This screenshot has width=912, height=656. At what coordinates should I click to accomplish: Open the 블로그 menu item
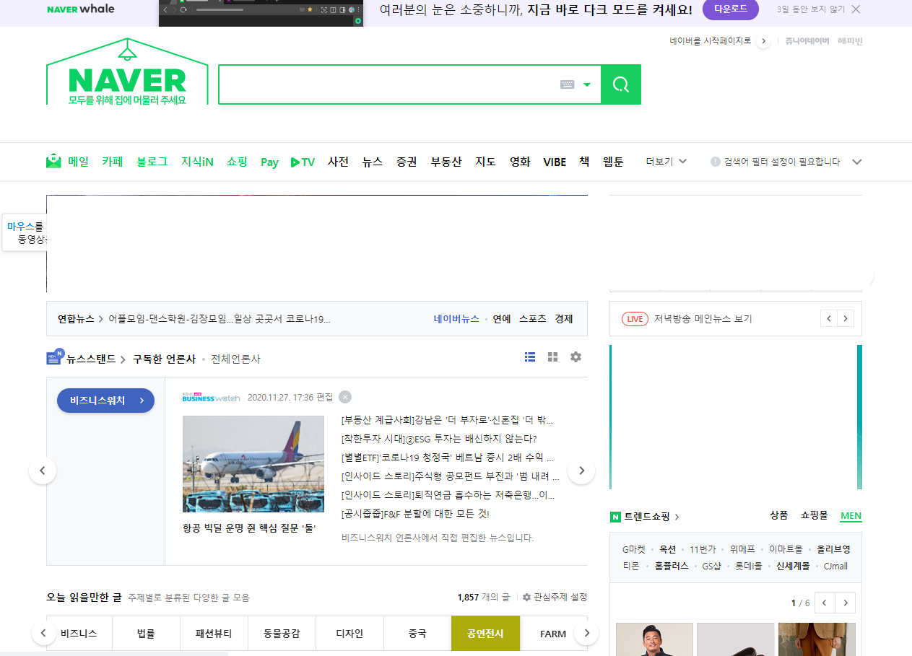click(x=152, y=162)
